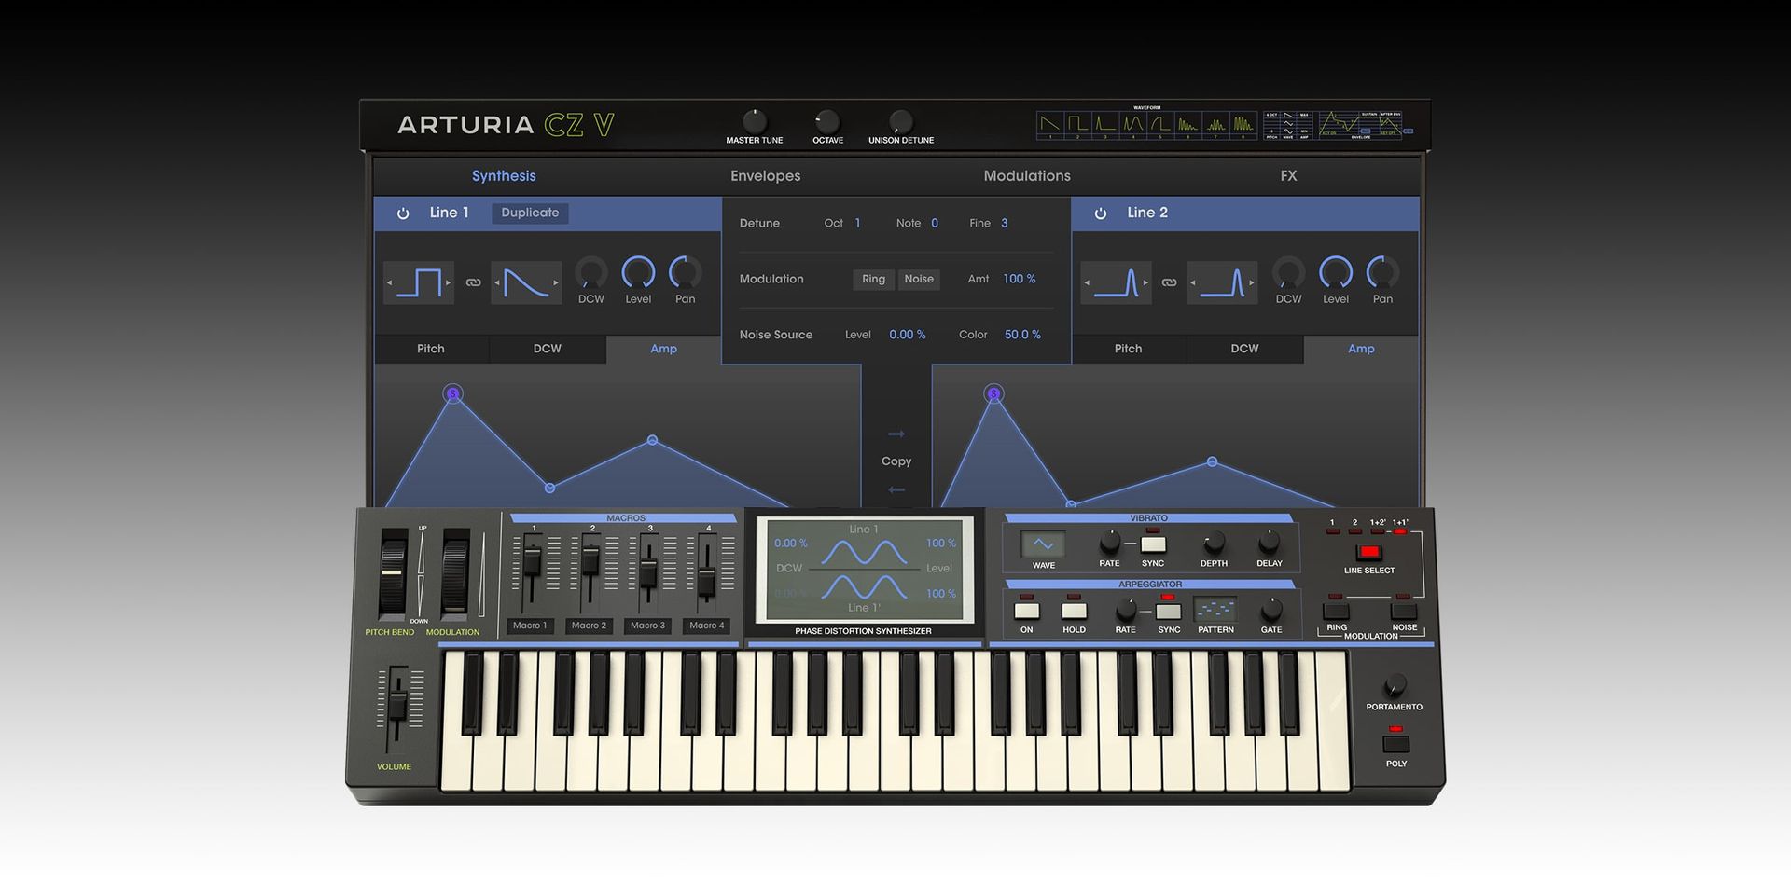
Task: Click the Macro 2 slider handle
Action: click(590, 561)
